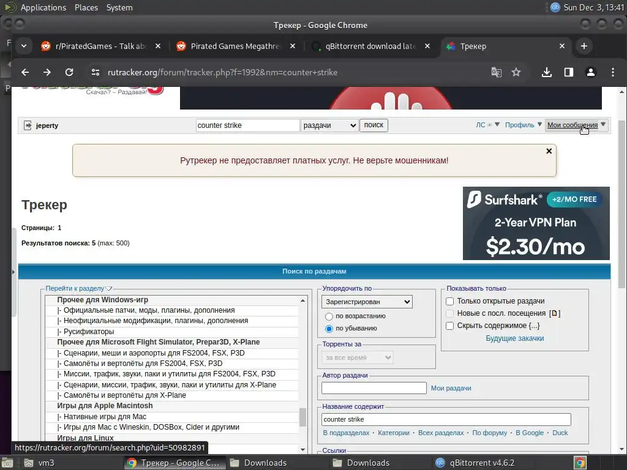Image resolution: width=627 pixels, height=470 pixels.
Task: Expand Перейти к разделу link
Action: [x=78, y=289]
